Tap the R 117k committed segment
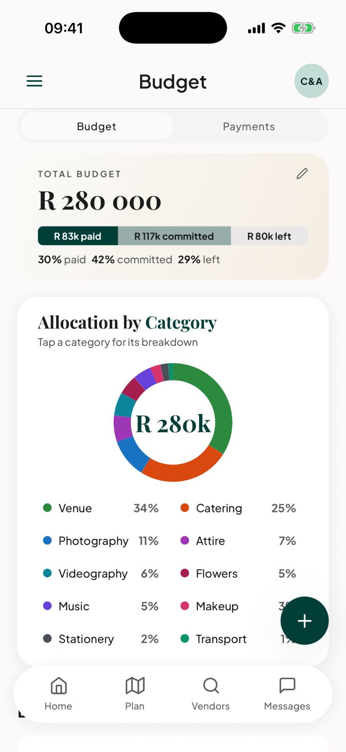 click(174, 236)
